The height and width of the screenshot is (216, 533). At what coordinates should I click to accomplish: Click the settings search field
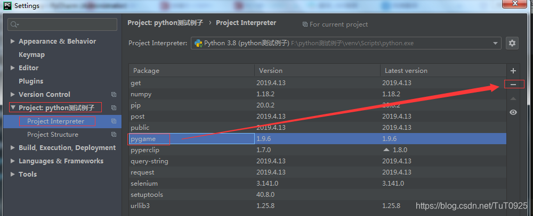pyautogui.click(x=62, y=24)
